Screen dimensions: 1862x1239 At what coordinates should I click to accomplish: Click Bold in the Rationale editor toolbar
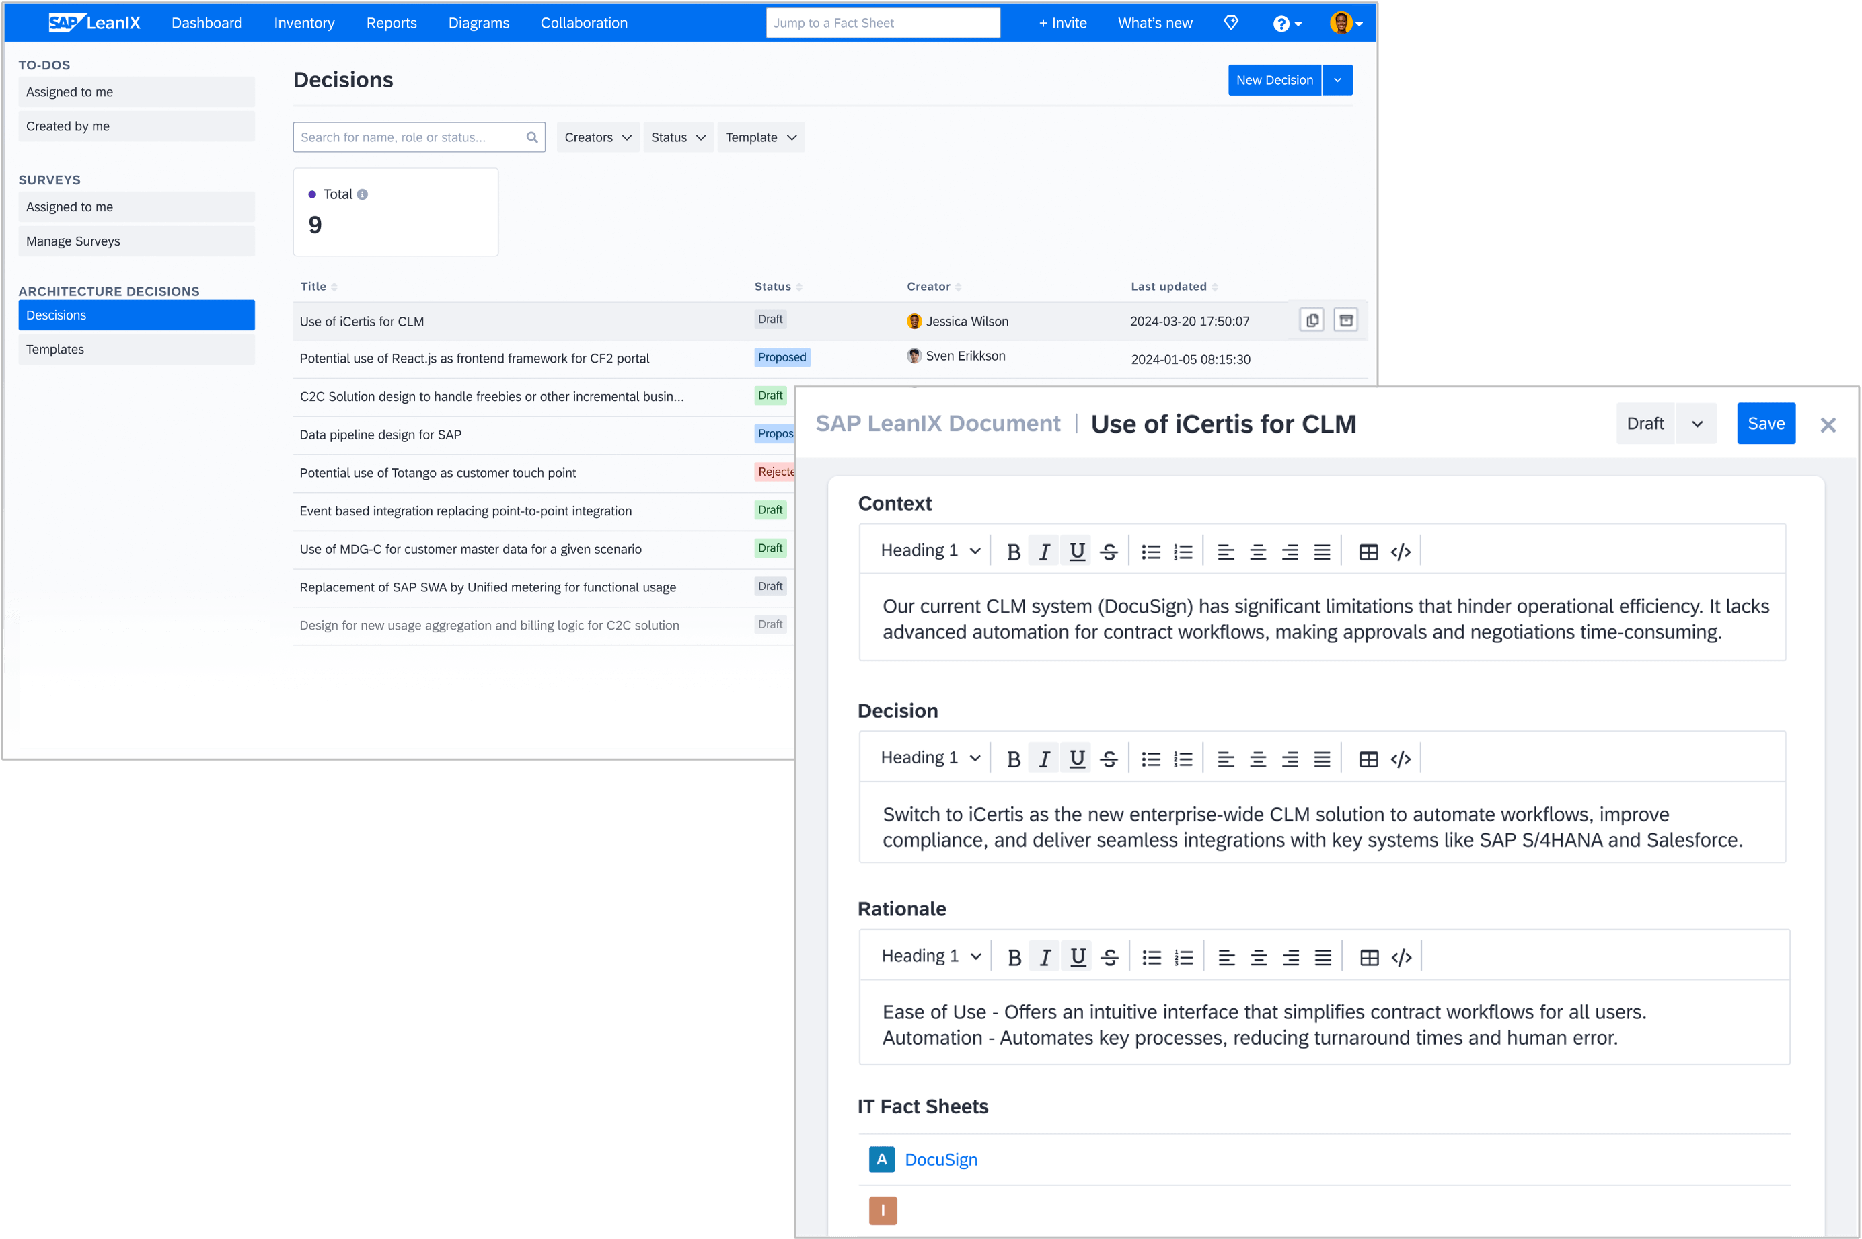click(x=1014, y=958)
